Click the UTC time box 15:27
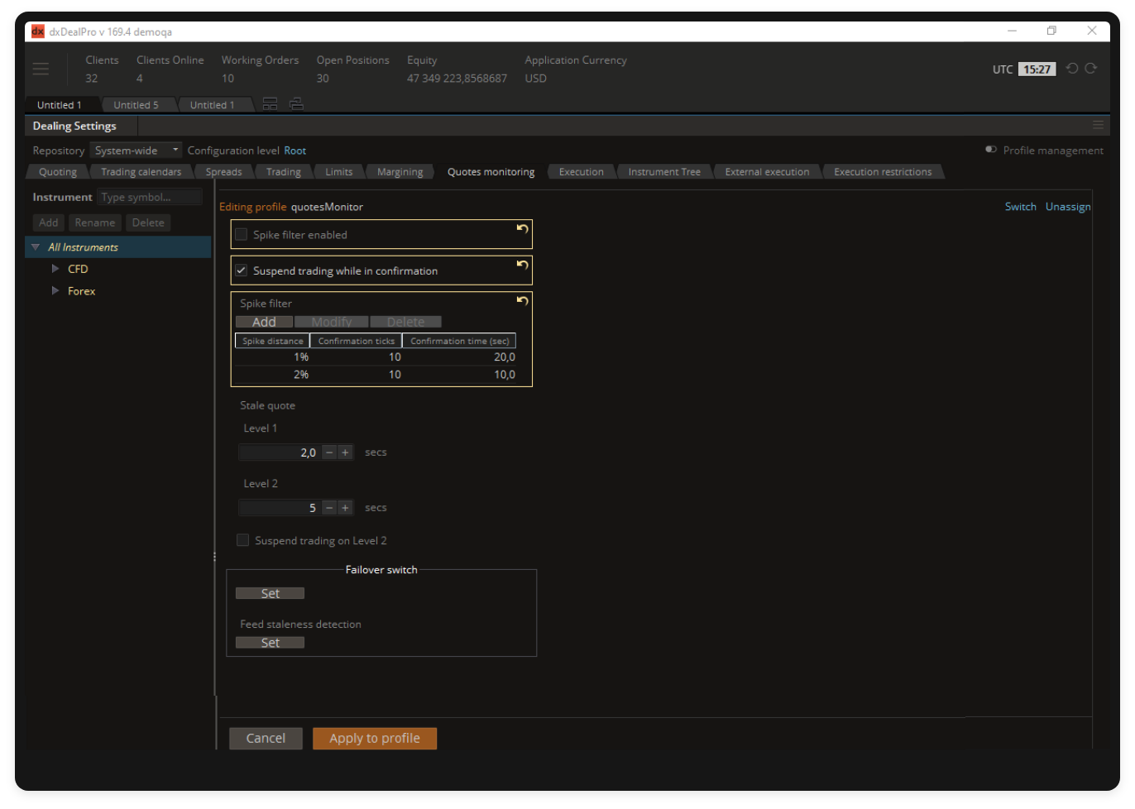 pos(1037,69)
